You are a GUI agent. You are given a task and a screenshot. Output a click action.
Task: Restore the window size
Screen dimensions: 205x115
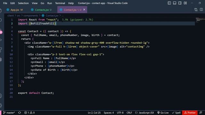[x=200, y=3]
